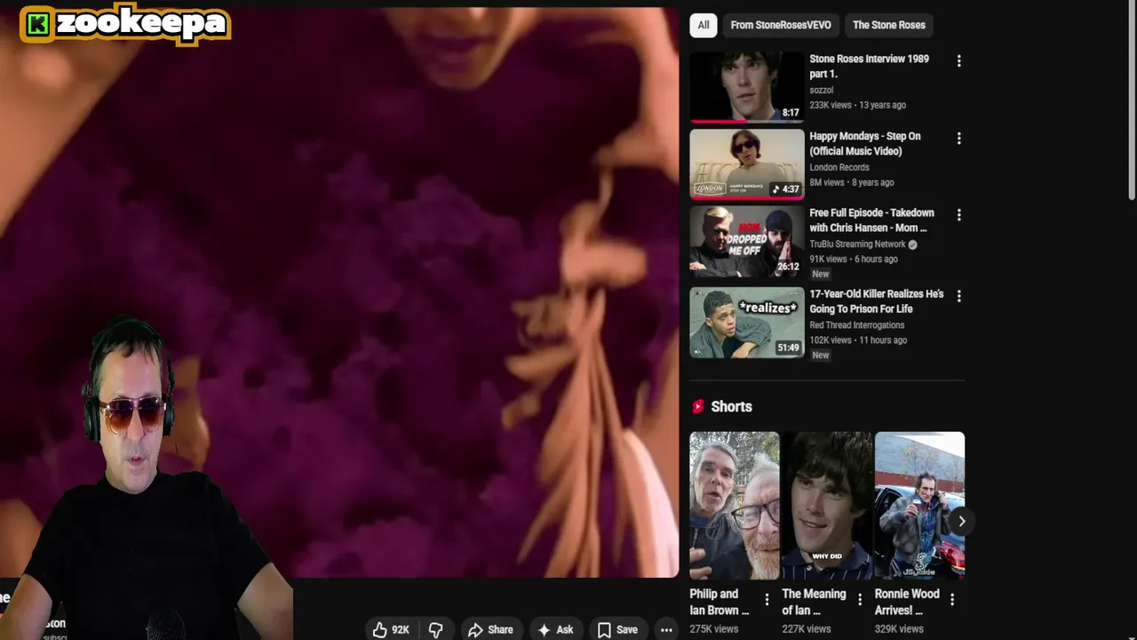Open options for 'Ronnie Wood Arrives!' short
The width and height of the screenshot is (1137, 640).
951,600
